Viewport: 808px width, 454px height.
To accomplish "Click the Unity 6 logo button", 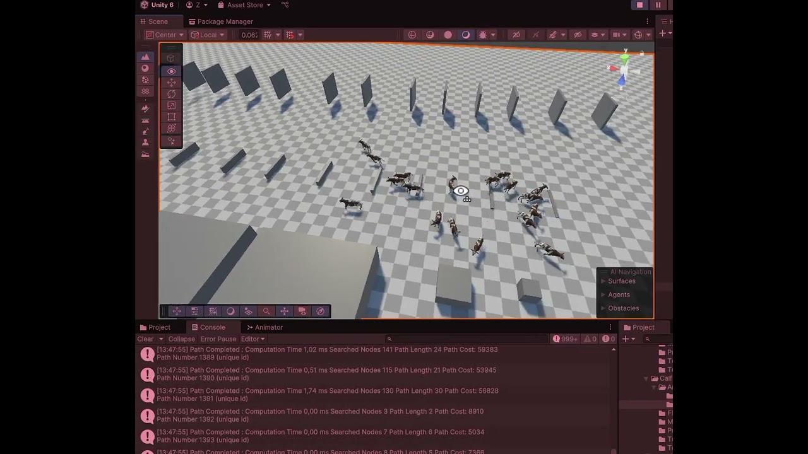I will [157, 5].
